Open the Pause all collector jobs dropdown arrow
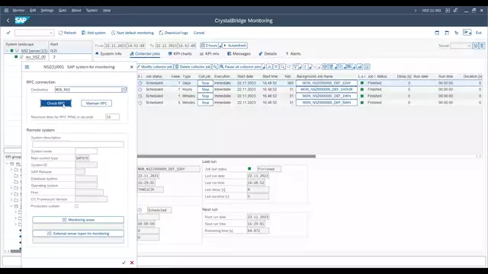 click(264, 67)
